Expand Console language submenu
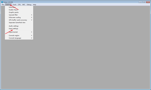 click(x=19, y=38)
